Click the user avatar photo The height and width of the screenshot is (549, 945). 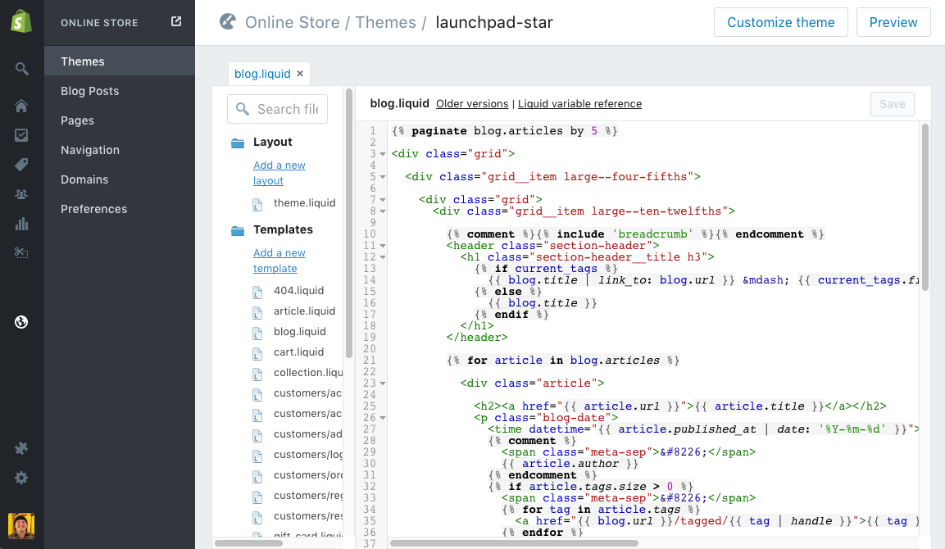tap(21, 526)
